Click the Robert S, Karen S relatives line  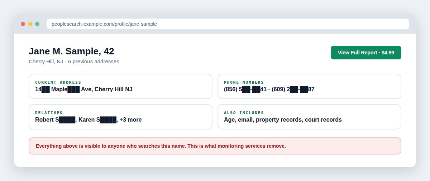pos(88,120)
